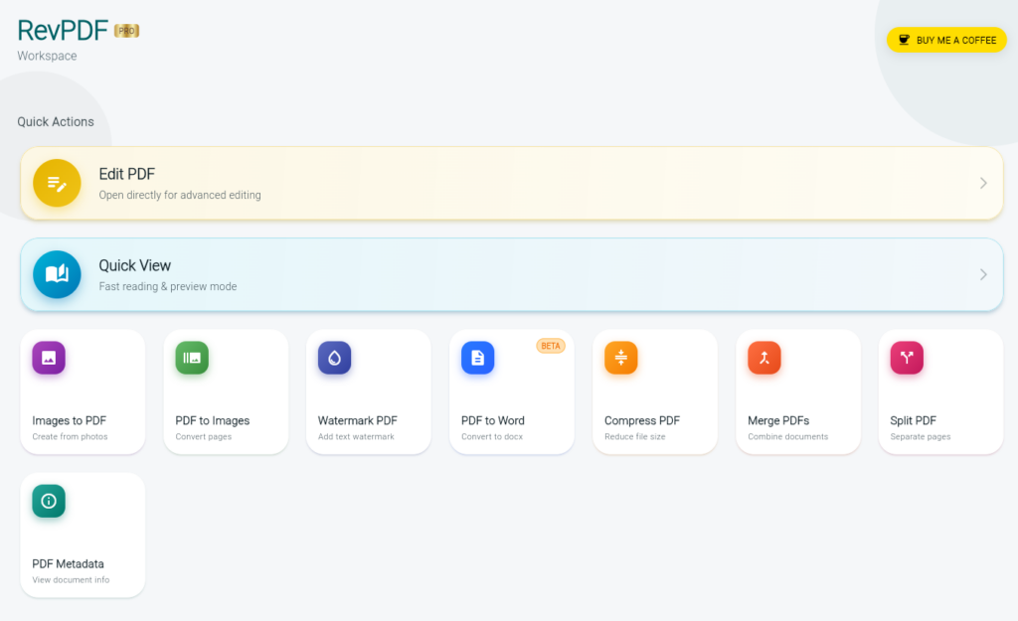
Task: Open the Edit PDF chevron arrow
Action: tap(983, 183)
